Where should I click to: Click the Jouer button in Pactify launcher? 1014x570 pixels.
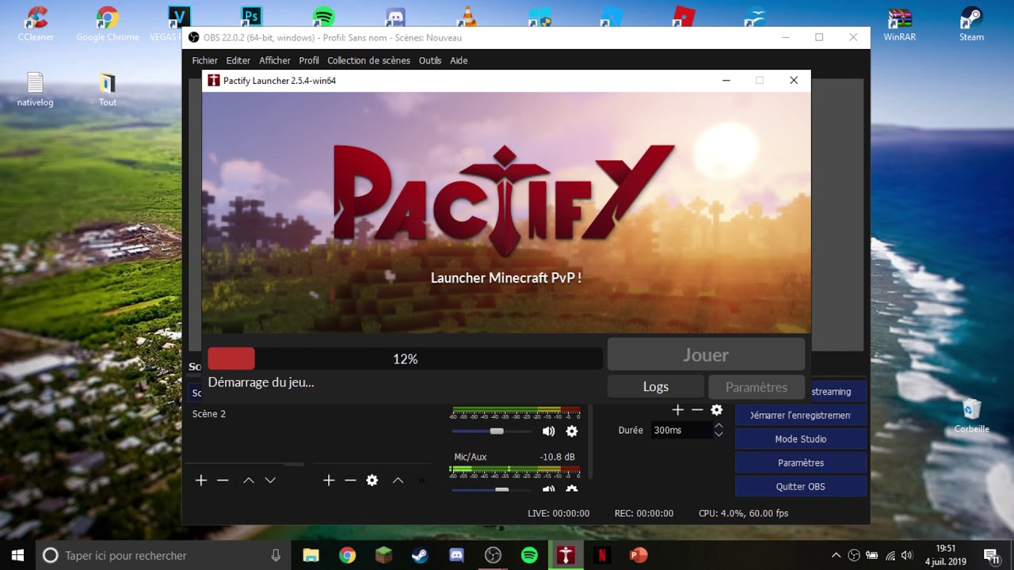(x=706, y=355)
